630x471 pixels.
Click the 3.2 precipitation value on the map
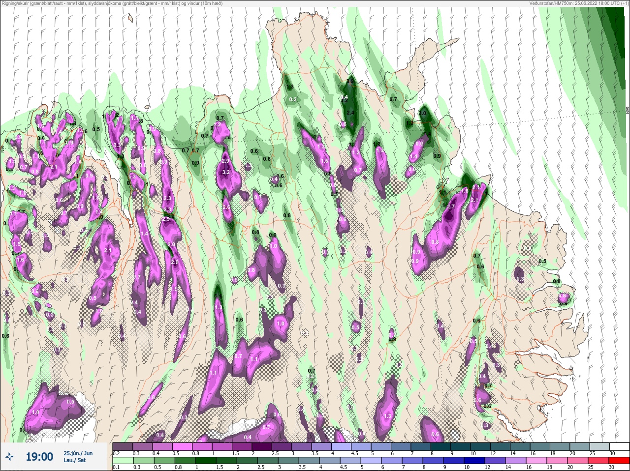(x=226, y=173)
